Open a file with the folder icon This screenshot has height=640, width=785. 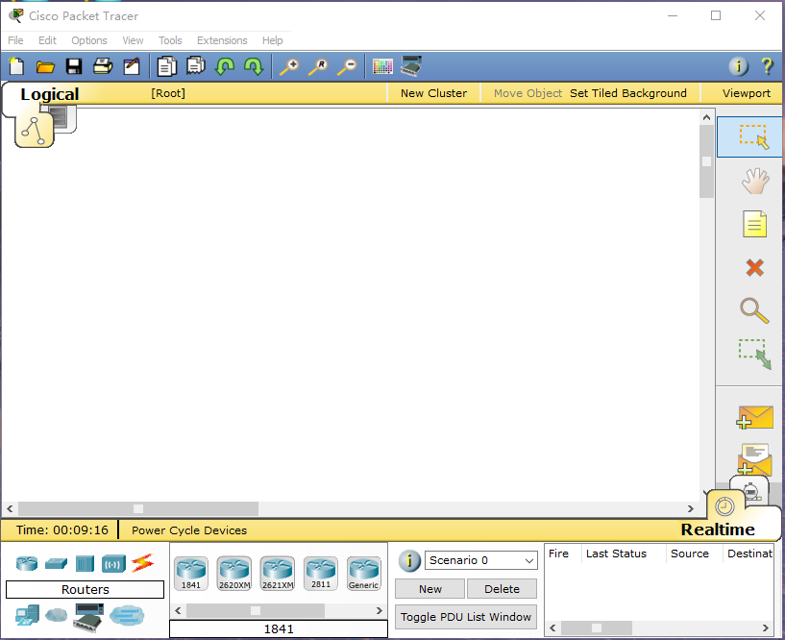(45, 66)
